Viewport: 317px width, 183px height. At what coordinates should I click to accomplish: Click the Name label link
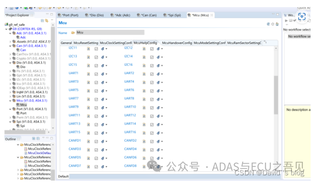point(63,33)
